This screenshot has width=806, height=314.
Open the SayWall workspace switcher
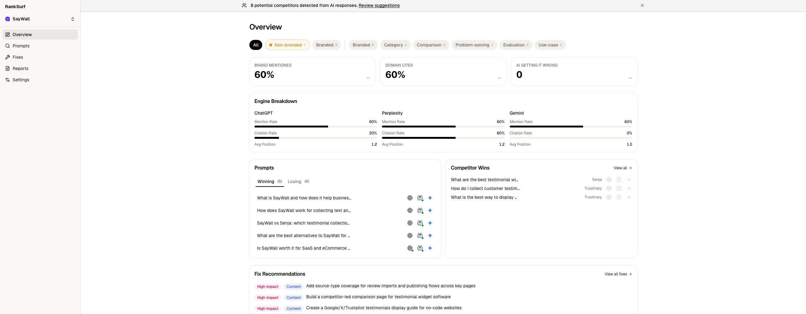73,19
